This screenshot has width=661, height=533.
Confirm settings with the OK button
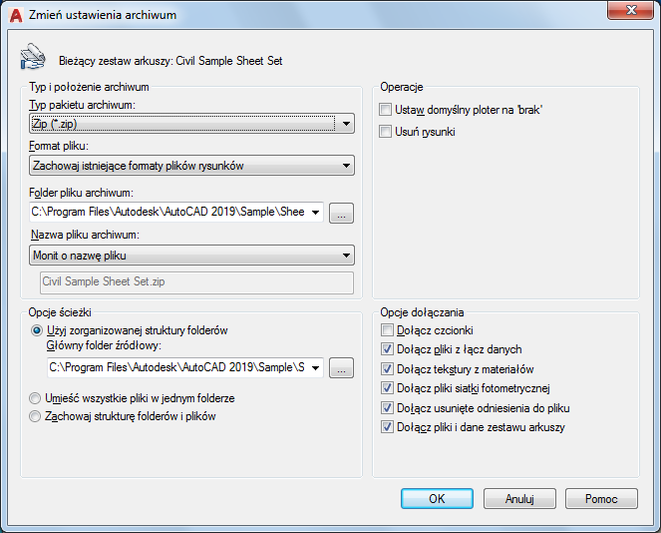click(437, 499)
